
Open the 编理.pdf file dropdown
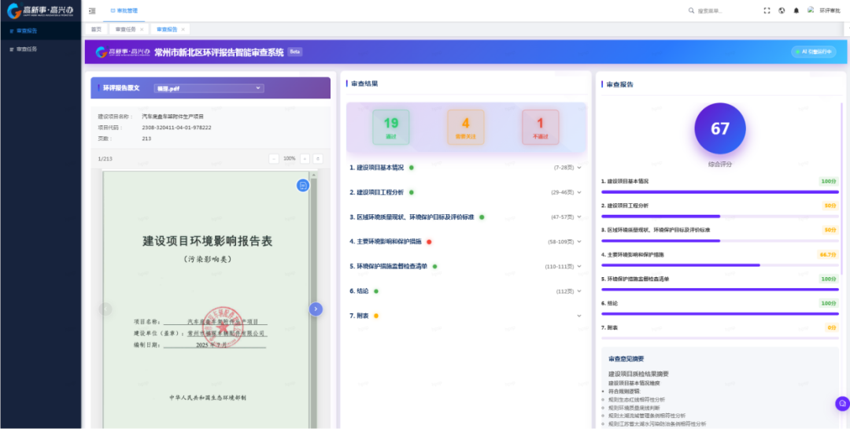pyautogui.click(x=209, y=88)
